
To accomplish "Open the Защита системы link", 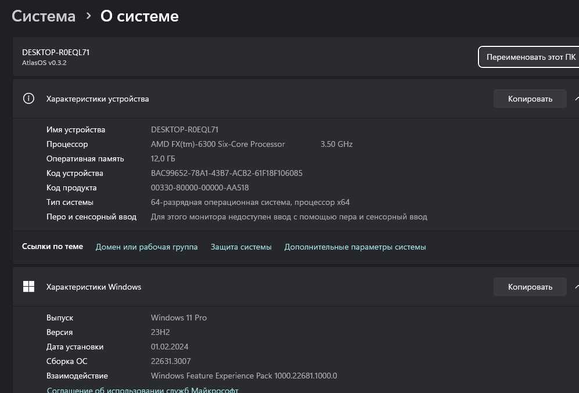I will tap(241, 247).
